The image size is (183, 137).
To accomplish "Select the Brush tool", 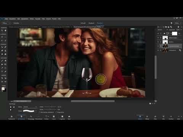I will point(2,61).
